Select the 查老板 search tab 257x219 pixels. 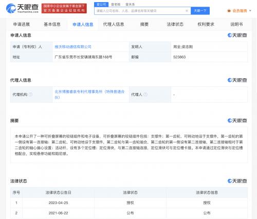[116, 4]
